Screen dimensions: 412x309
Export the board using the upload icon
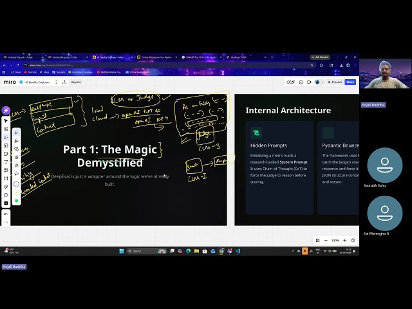click(x=64, y=82)
